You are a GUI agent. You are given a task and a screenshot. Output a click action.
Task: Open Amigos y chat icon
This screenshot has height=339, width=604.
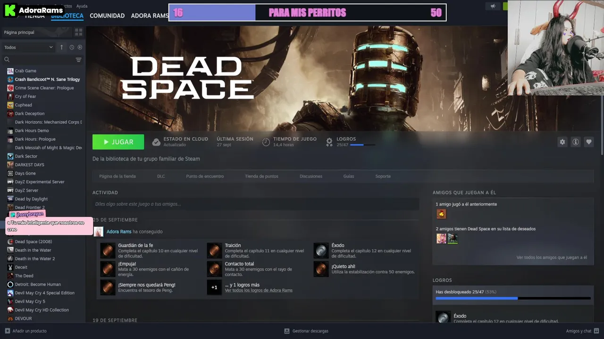tap(596, 331)
